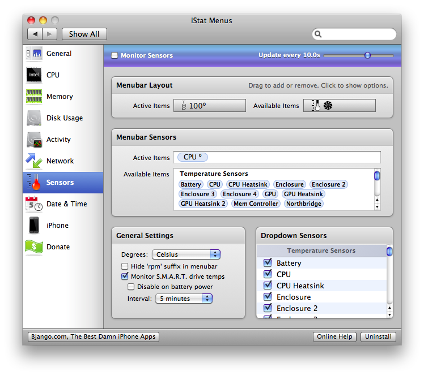Click the 100° temperature active menubar item

click(194, 106)
